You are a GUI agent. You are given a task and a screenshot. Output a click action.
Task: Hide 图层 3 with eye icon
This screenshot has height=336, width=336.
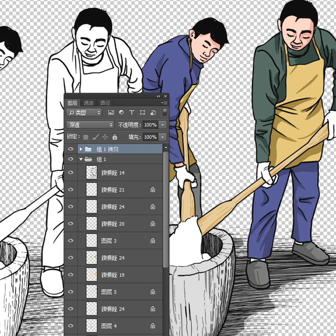coord(71,241)
